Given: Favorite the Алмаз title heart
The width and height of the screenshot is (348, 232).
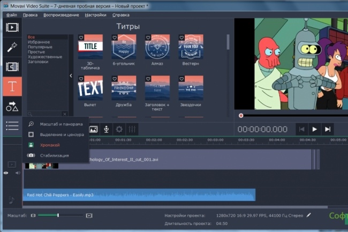Looking at the screenshot, I should coord(148,38).
